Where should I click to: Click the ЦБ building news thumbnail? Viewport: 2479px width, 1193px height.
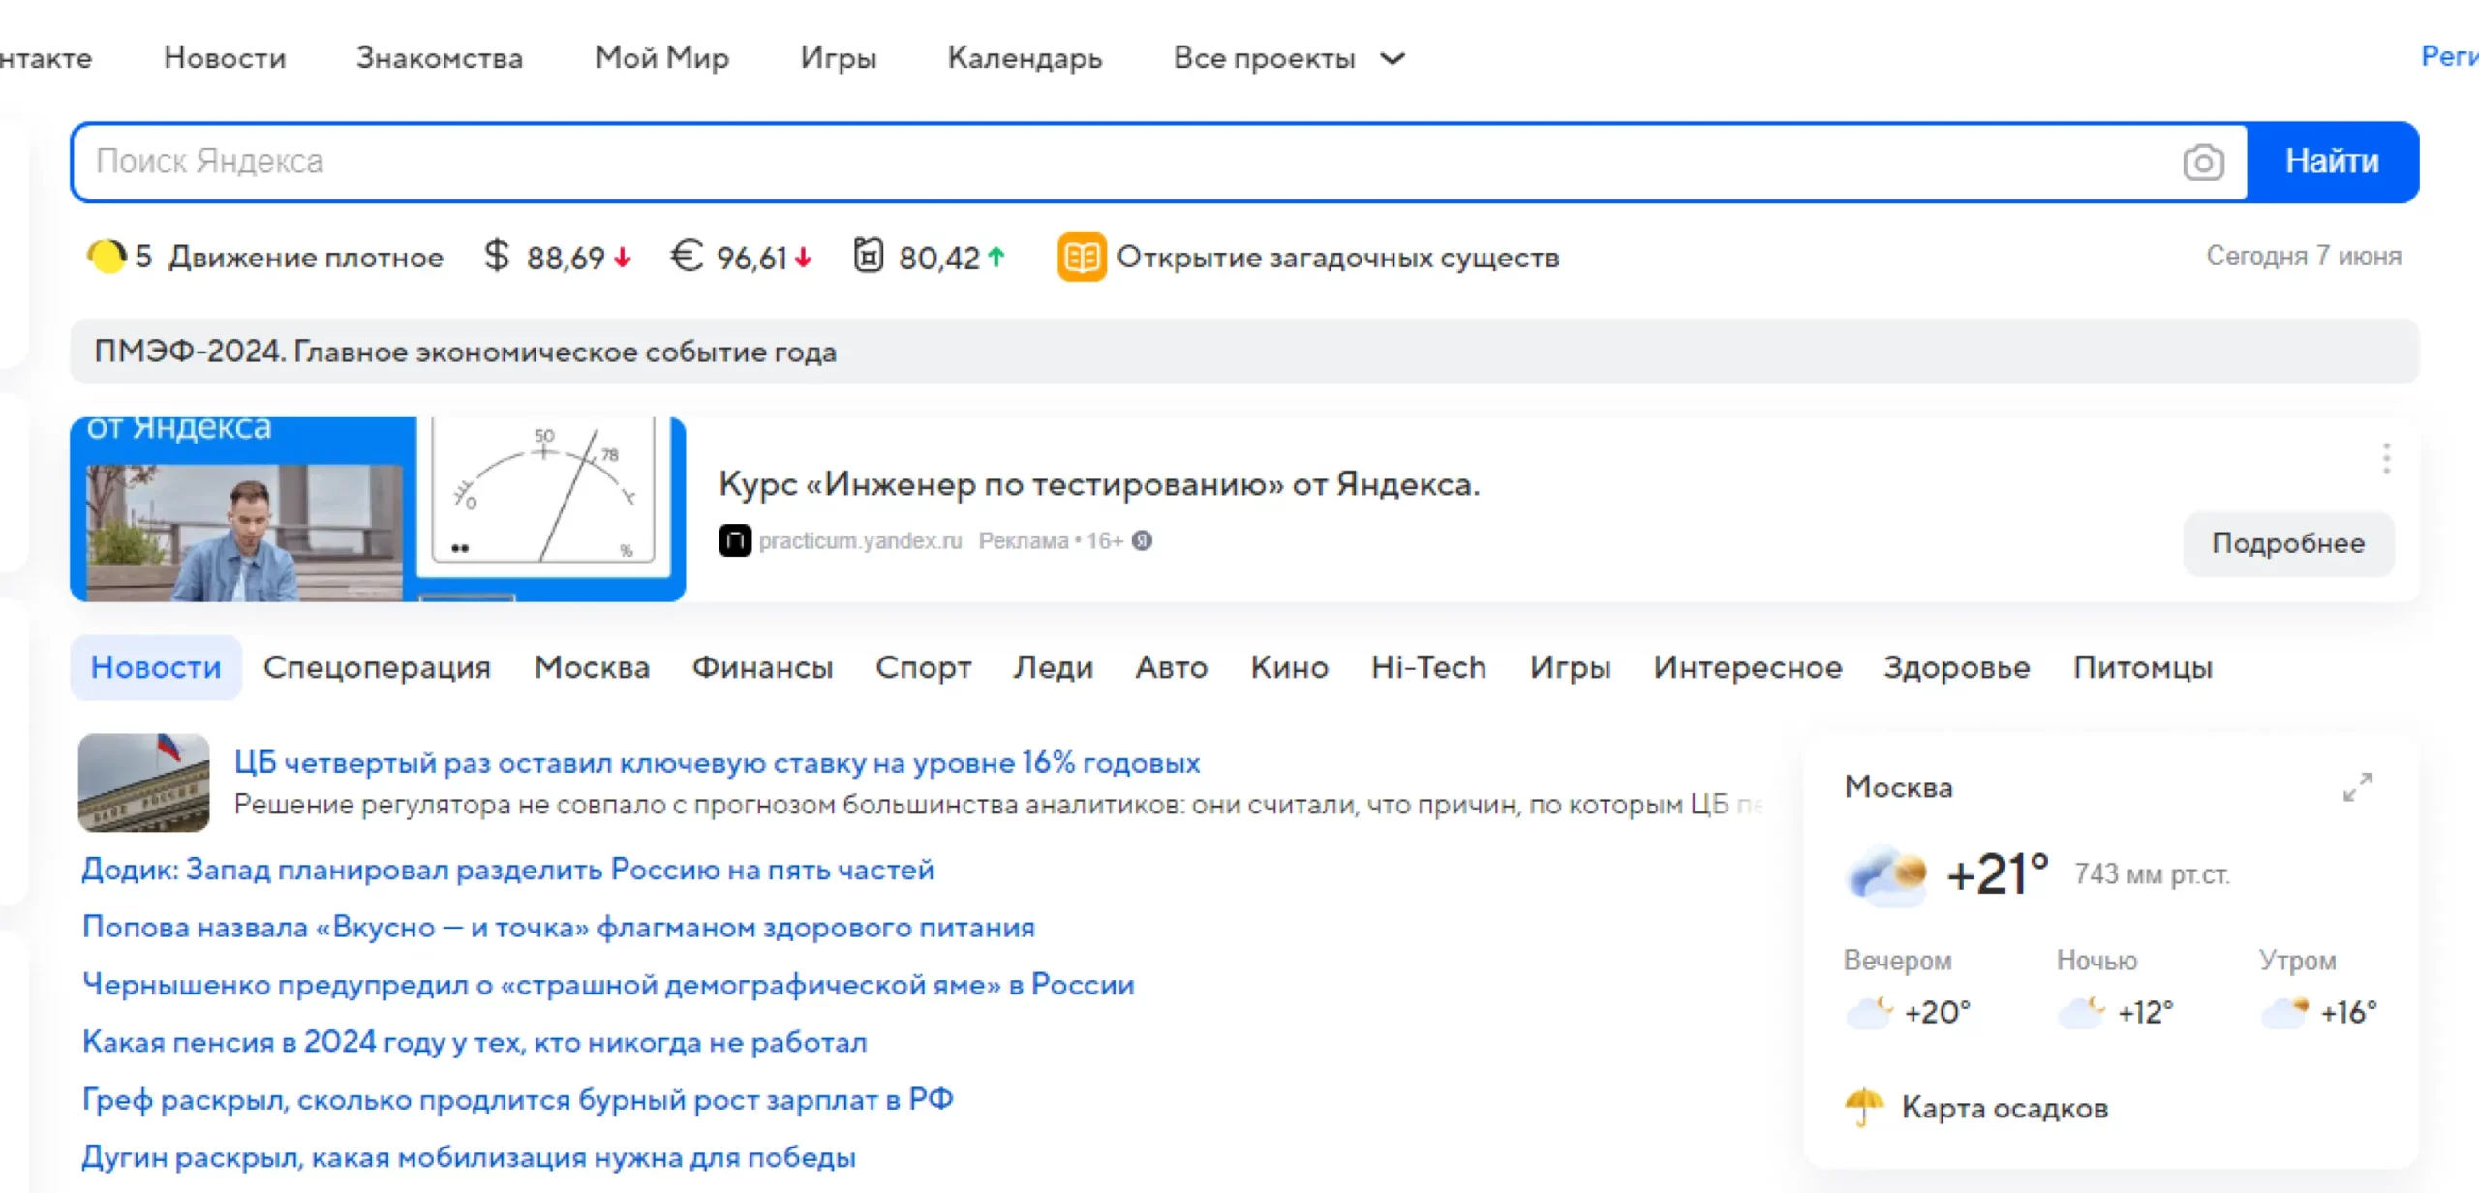pyautogui.click(x=143, y=782)
